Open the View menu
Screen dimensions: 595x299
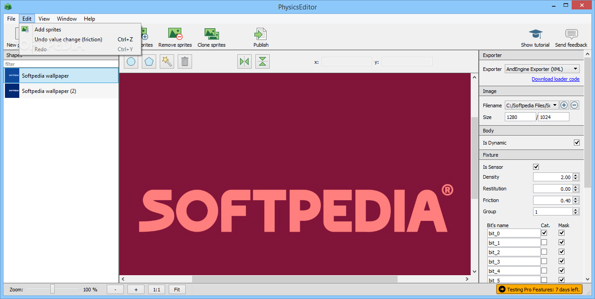44,19
